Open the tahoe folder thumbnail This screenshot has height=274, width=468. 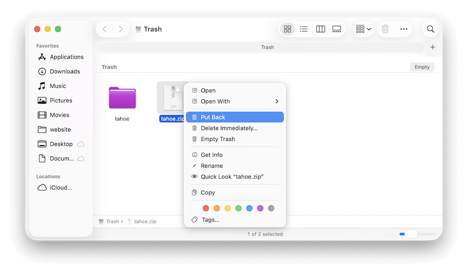[122, 98]
